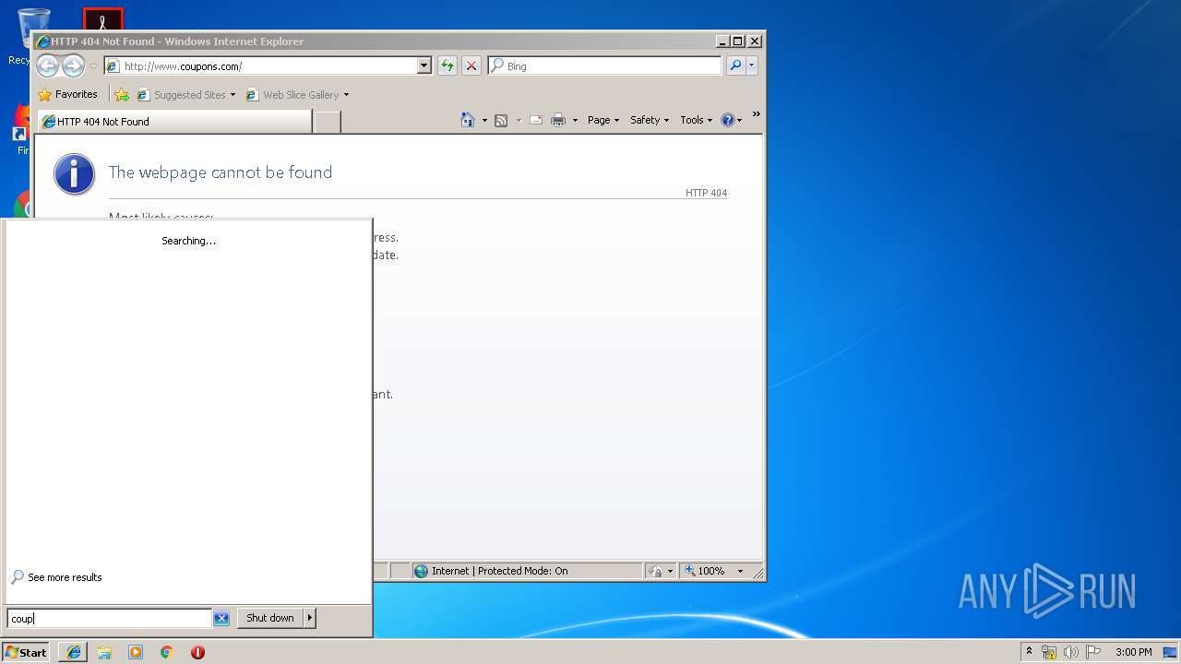Expand the zoom level dropdown arrow
The image size is (1181, 664).
(x=740, y=571)
